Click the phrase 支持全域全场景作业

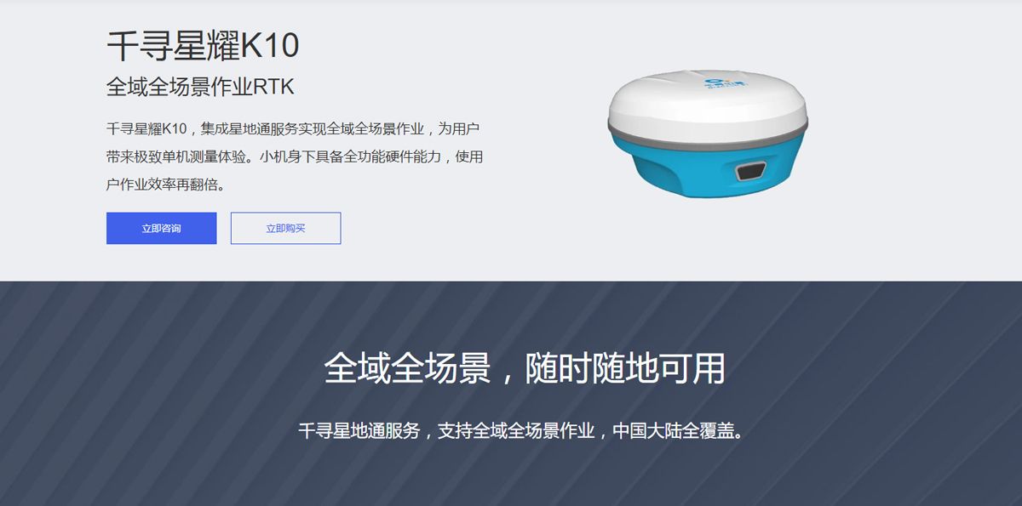[x=516, y=430]
